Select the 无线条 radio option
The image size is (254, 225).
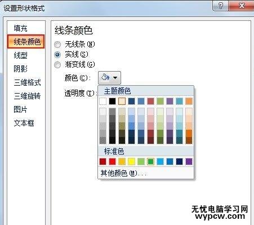[57, 45]
